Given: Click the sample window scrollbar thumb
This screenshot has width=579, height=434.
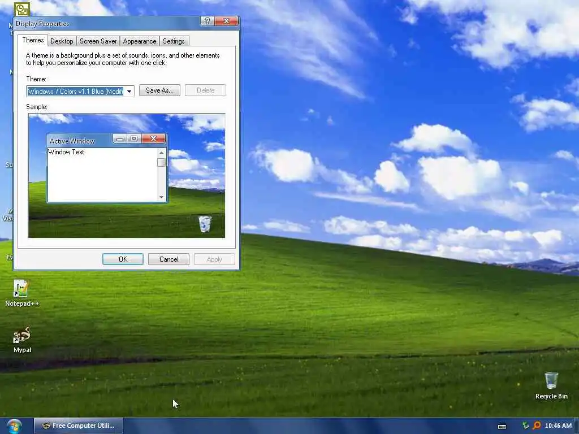Looking at the screenshot, I should tap(161, 162).
